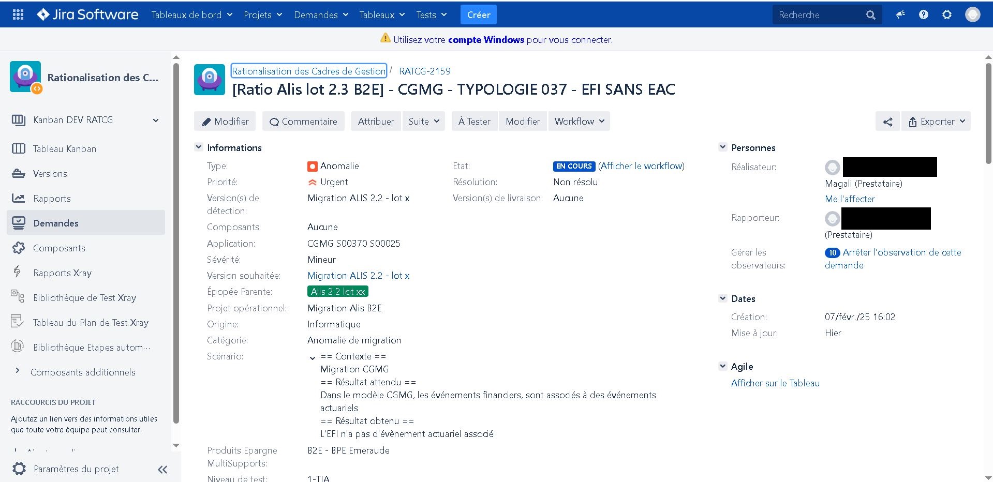Open Composants in the sidebar
The width and height of the screenshot is (993, 482).
click(86, 248)
